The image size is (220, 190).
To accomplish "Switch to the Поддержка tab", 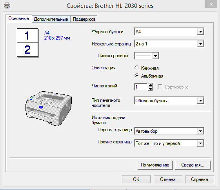I will (84, 19).
